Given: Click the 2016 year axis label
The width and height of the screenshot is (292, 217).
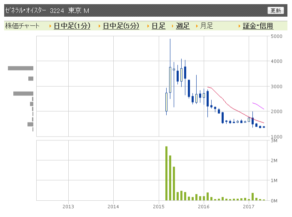Looking at the screenshot, I should click(x=204, y=207).
